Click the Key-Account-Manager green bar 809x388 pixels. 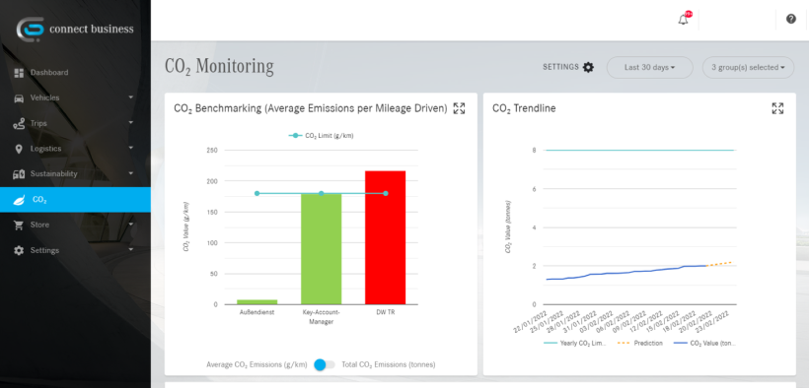321,249
